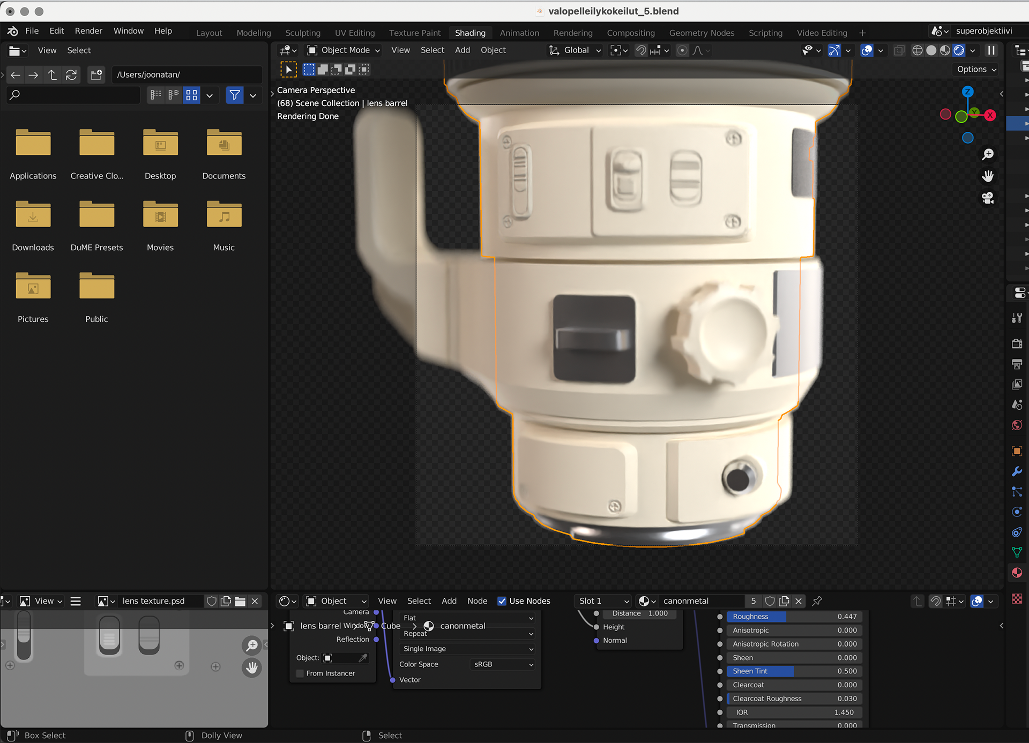Open the Modifiers wrench properties tab
The height and width of the screenshot is (743, 1029).
tap(1017, 471)
